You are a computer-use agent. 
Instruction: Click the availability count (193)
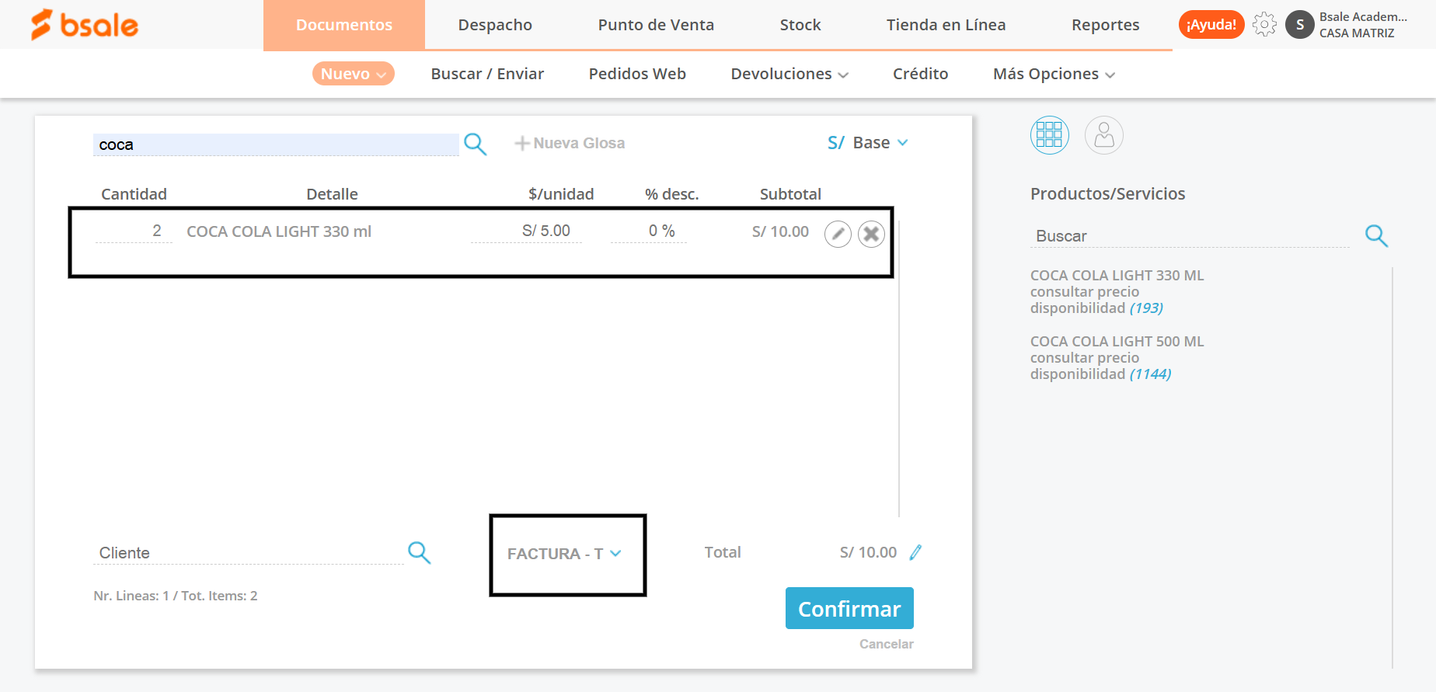pyautogui.click(x=1146, y=308)
